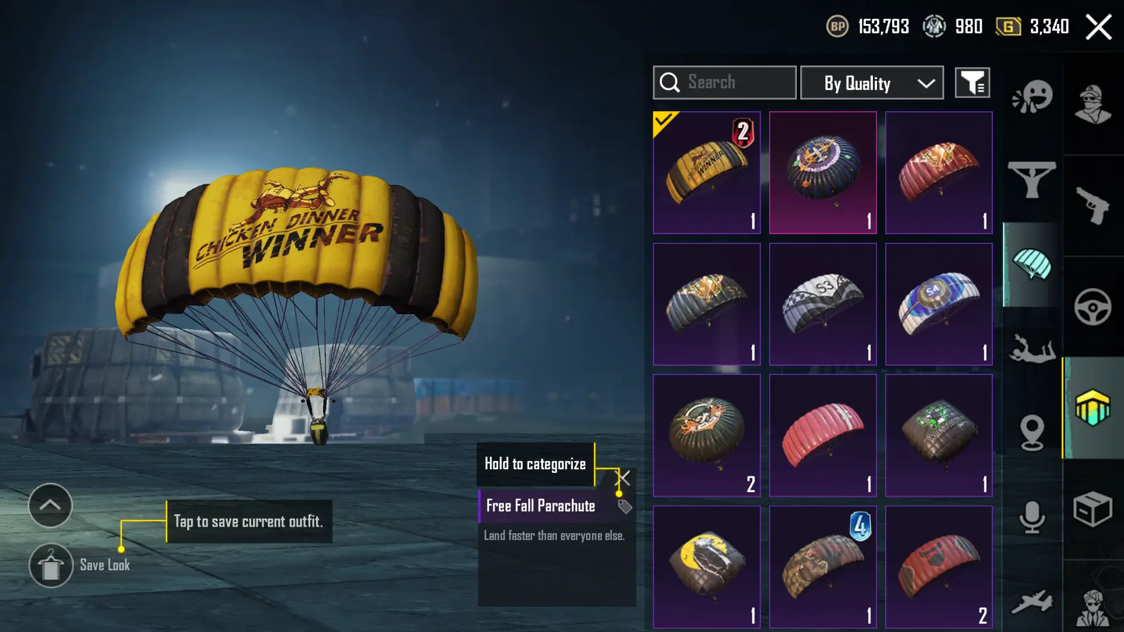The image size is (1124, 632).
Task: Switch to the skydiving pose tab
Action: (x=1032, y=349)
